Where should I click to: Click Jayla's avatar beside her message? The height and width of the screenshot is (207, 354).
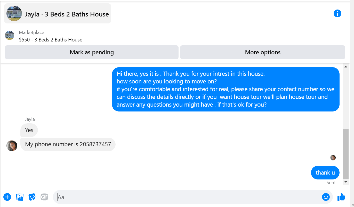click(x=12, y=146)
